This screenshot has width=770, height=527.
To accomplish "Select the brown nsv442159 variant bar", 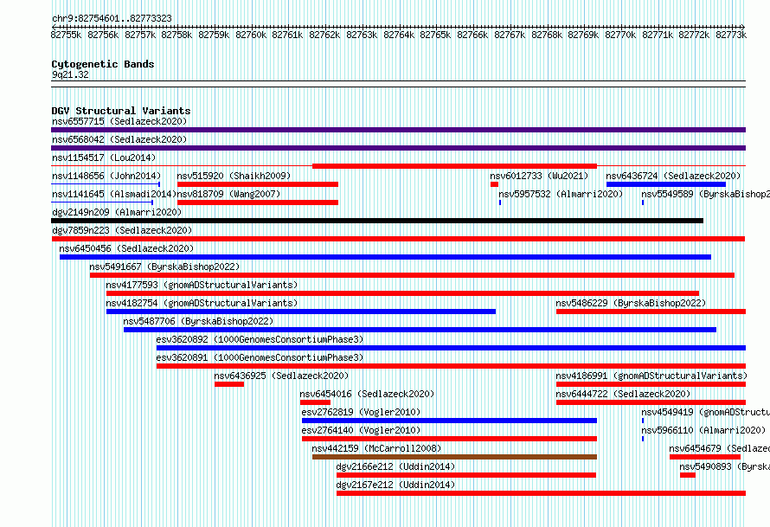I will [455, 457].
